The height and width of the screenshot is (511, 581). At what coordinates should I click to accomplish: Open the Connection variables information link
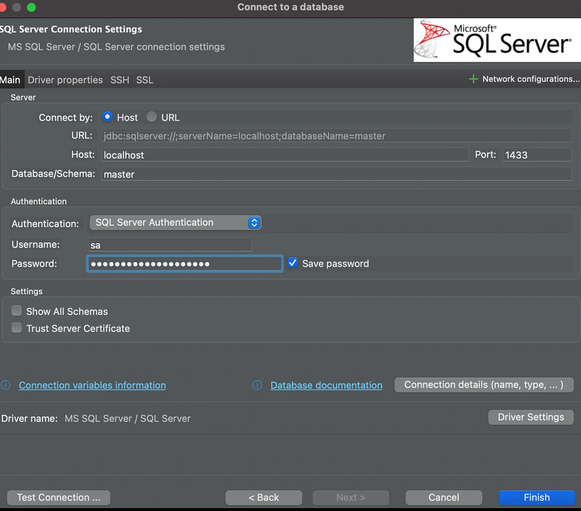[92, 385]
